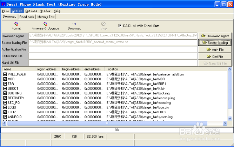Click the horizontal scrollbar thumb
The width and height of the screenshot is (234, 147).
click(x=107, y=123)
